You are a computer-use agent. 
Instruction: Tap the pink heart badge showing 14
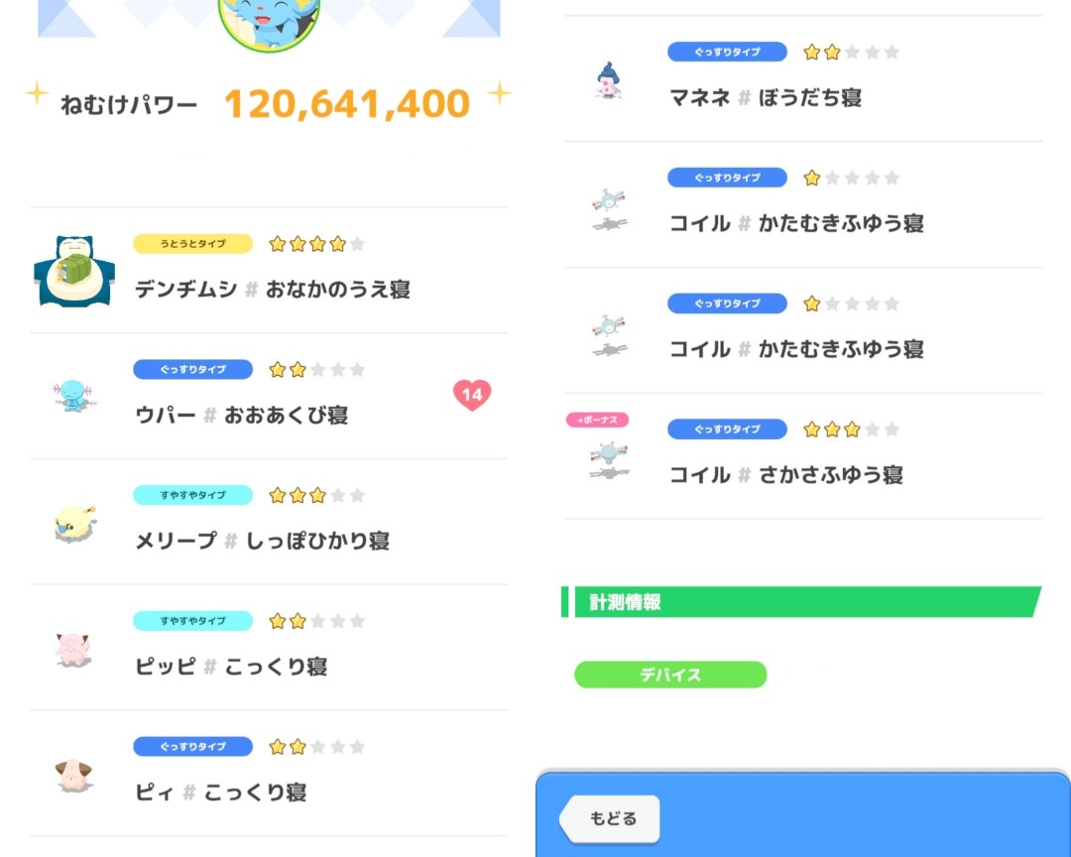pos(472,395)
